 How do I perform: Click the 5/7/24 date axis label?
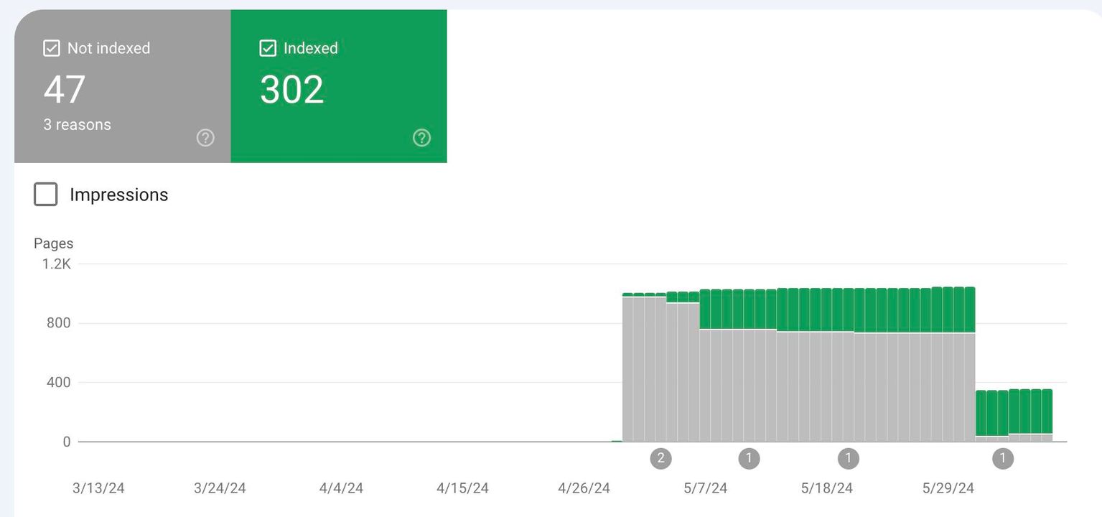pyautogui.click(x=705, y=488)
